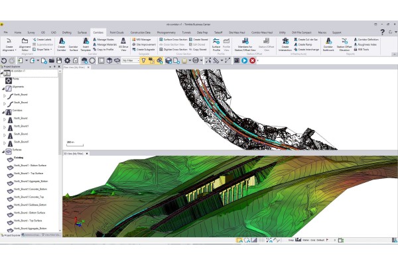
Task: Open the My Filter dropdown
Action: point(131,60)
